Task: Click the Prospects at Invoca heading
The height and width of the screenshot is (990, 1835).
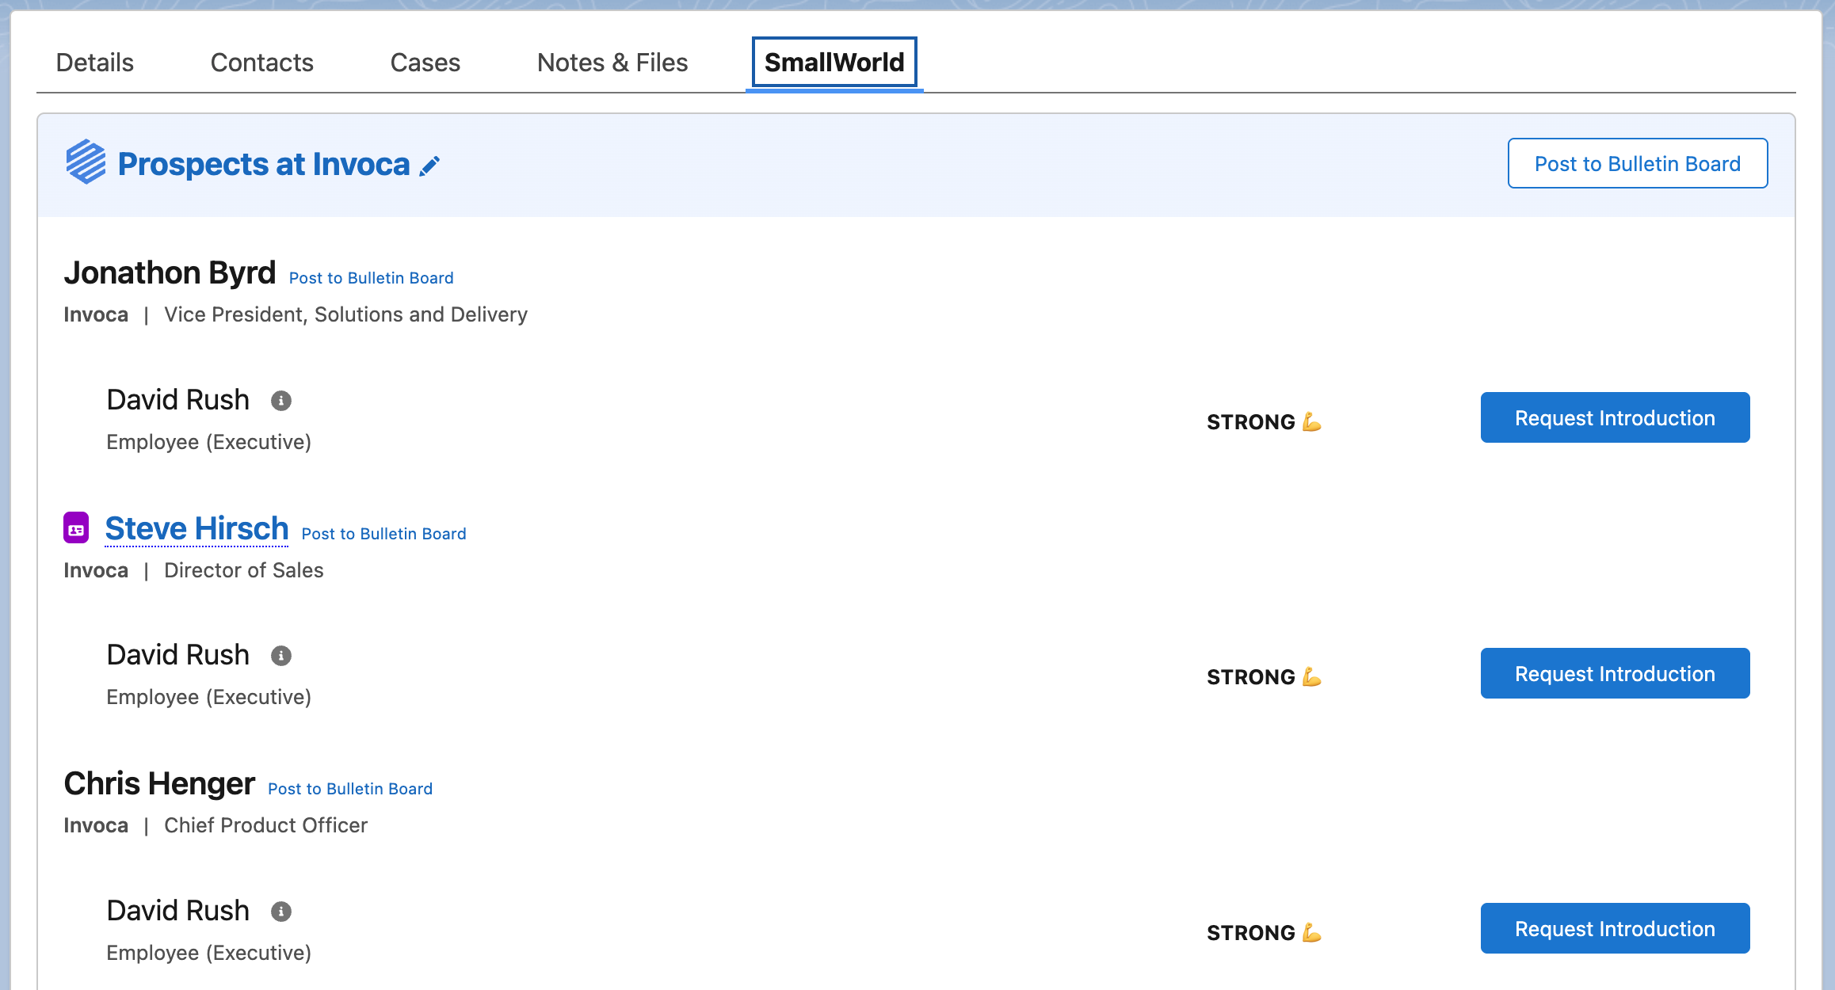Action: click(263, 164)
